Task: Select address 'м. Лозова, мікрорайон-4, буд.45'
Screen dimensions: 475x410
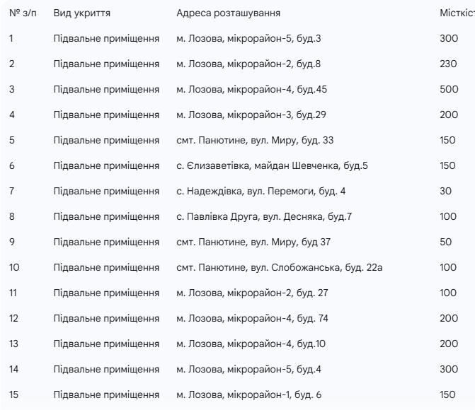Action: (252, 89)
